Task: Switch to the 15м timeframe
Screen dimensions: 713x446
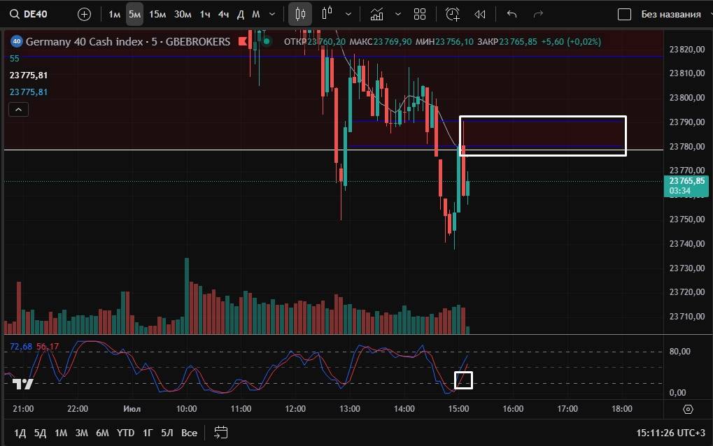Action: [157, 15]
